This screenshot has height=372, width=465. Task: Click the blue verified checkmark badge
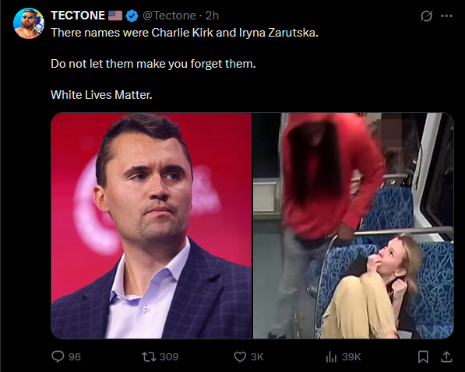(132, 16)
